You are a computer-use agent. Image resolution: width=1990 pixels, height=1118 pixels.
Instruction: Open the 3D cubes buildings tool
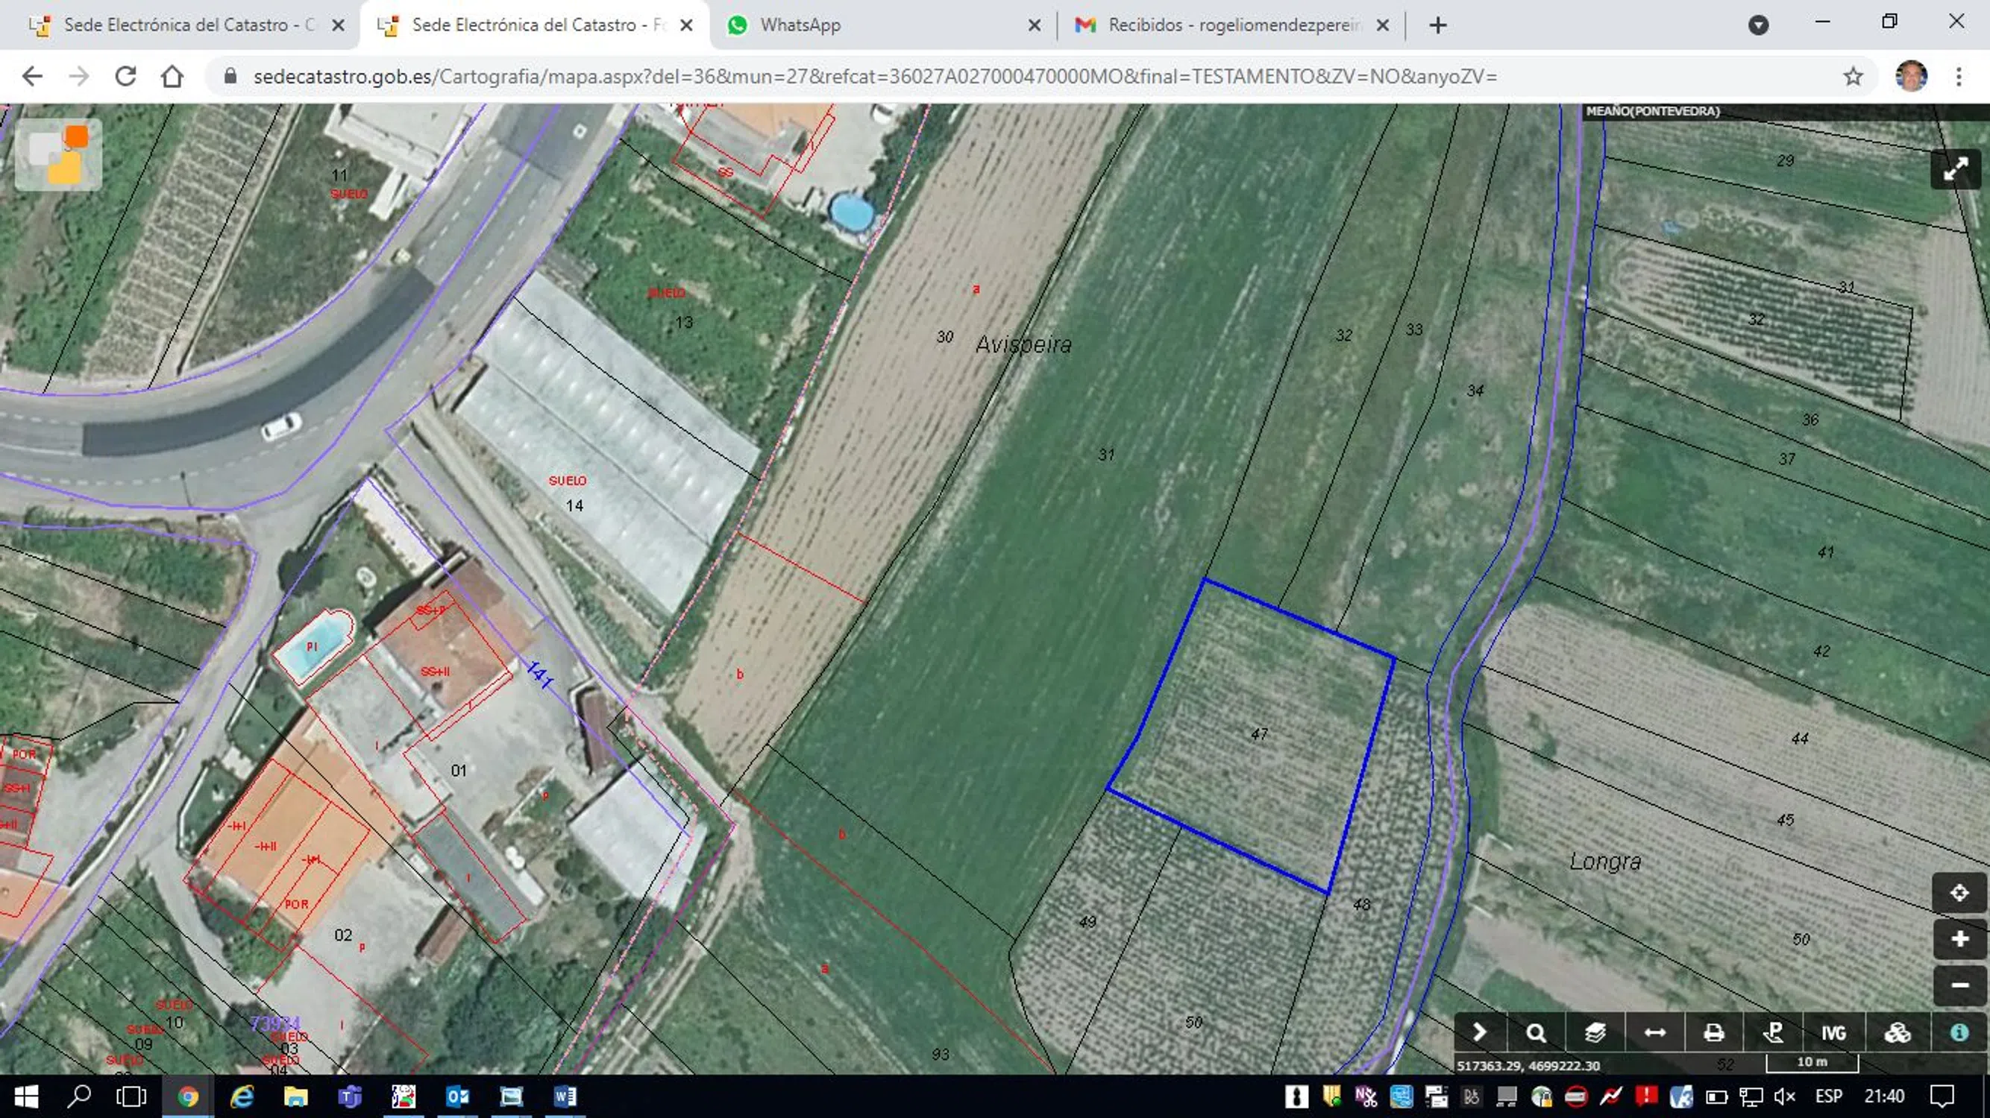click(x=1898, y=1033)
